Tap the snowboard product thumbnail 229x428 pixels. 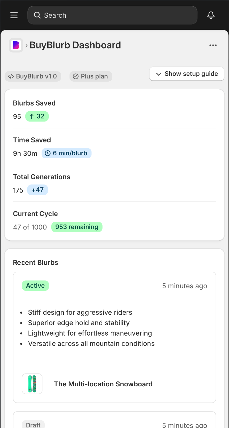tap(32, 383)
